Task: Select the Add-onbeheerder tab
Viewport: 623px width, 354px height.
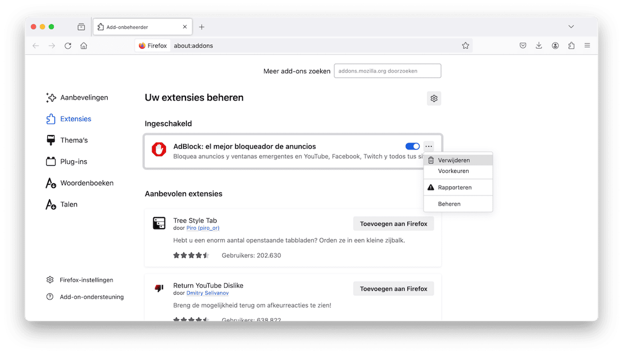Action: click(142, 27)
